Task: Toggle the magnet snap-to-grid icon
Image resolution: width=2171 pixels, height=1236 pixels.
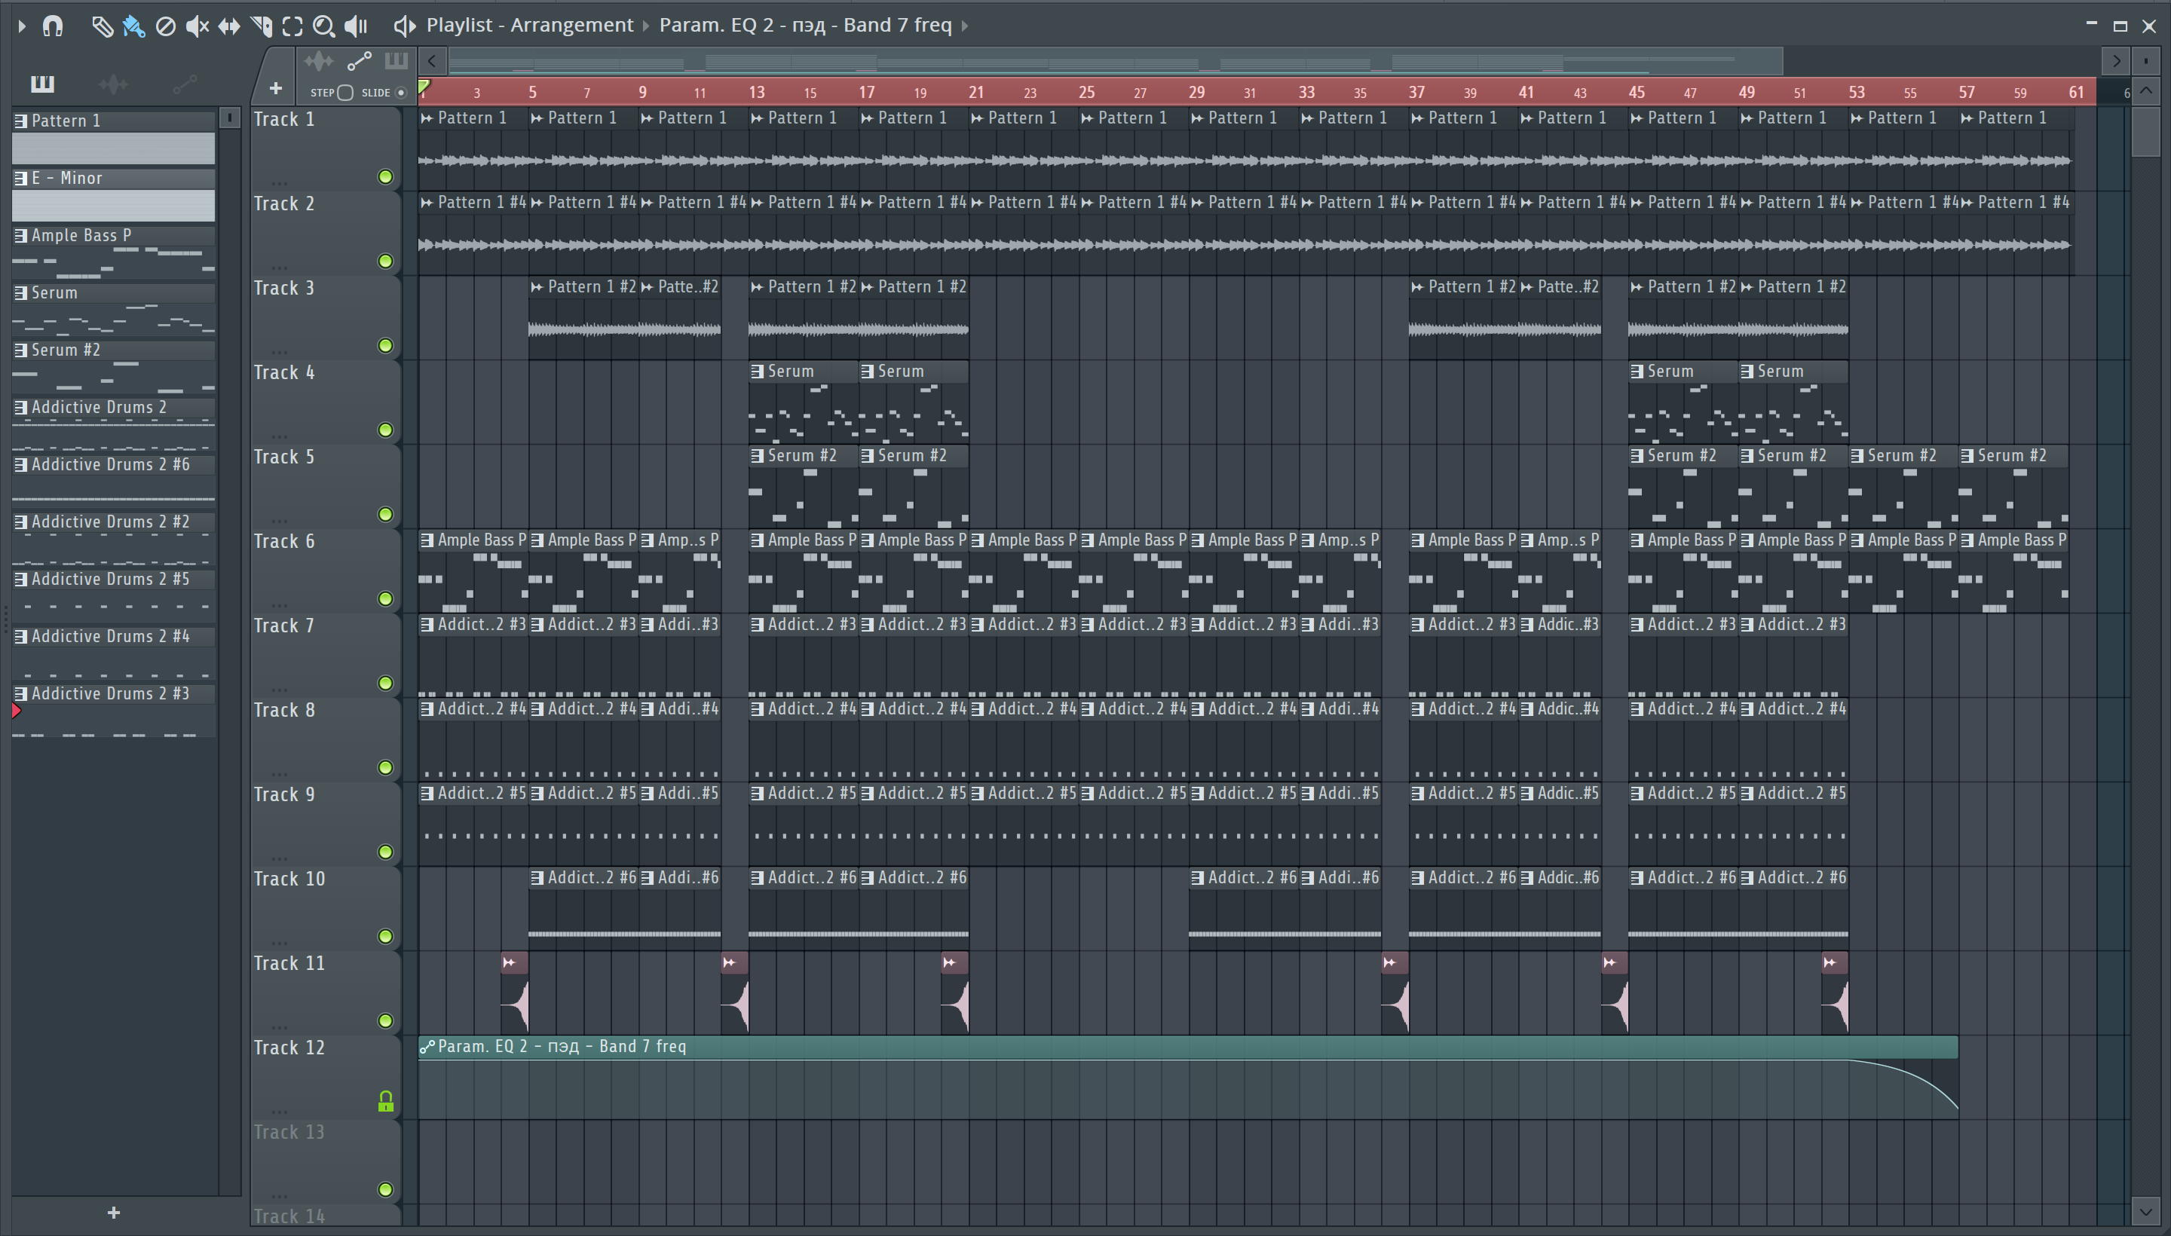Action: pyautogui.click(x=53, y=26)
